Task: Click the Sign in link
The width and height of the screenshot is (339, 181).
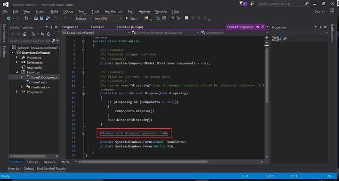Action: click(320, 11)
